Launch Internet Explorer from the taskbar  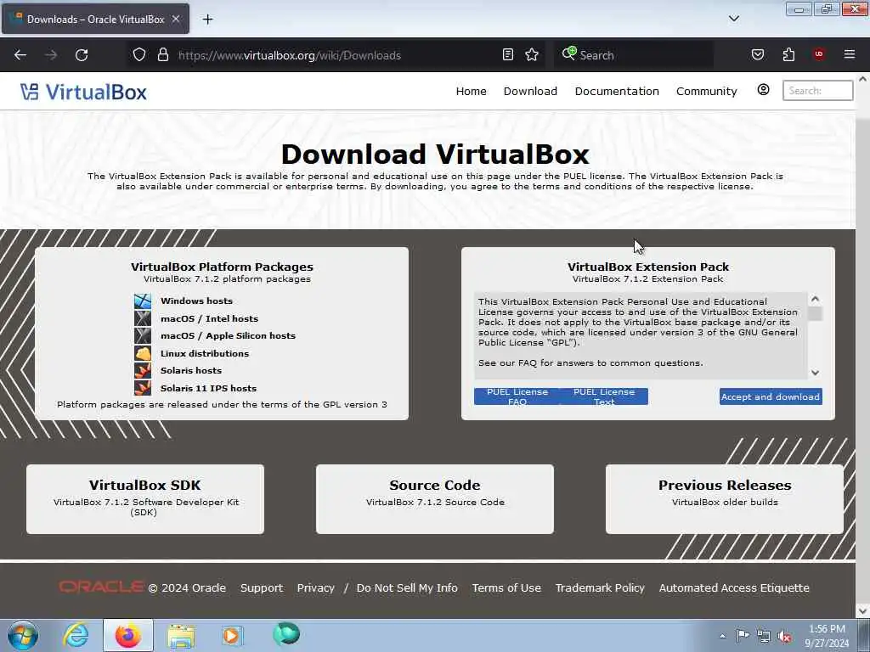coord(76,635)
